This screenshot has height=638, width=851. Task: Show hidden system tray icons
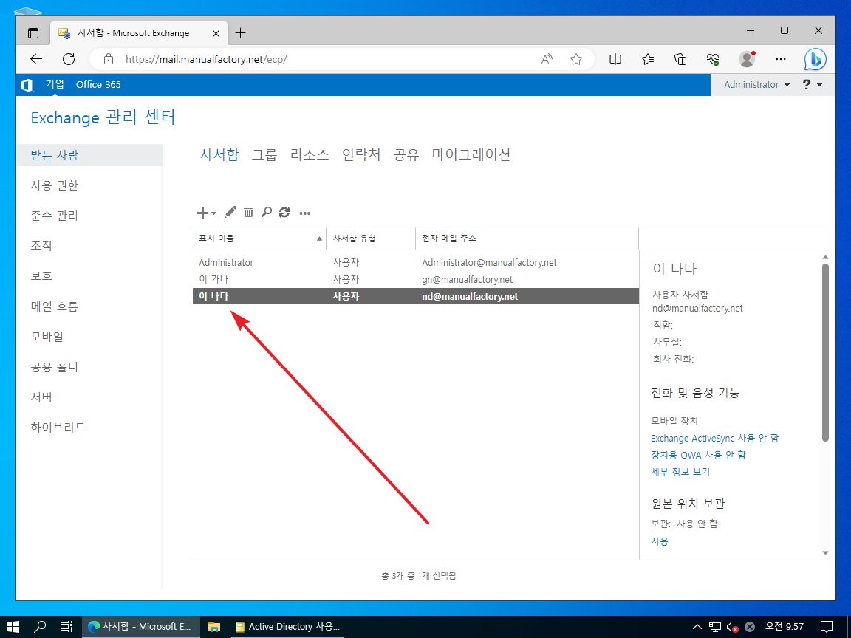(x=697, y=627)
